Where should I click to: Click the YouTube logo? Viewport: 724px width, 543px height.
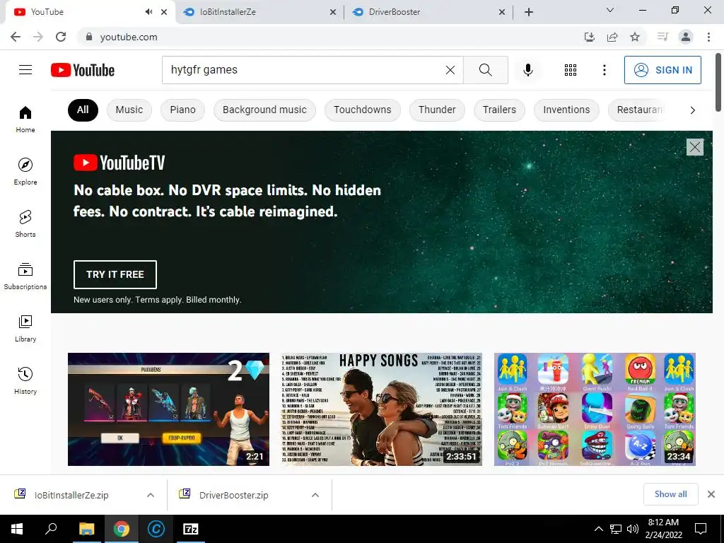tap(83, 70)
